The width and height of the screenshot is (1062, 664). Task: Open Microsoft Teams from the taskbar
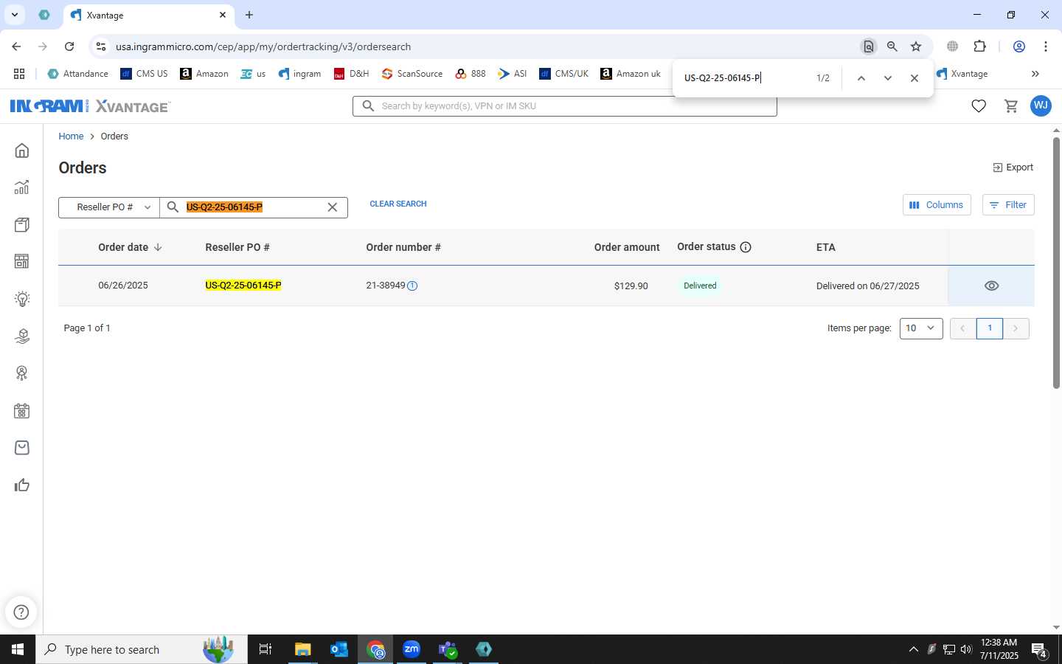pyautogui.click(x=448, y=649)
